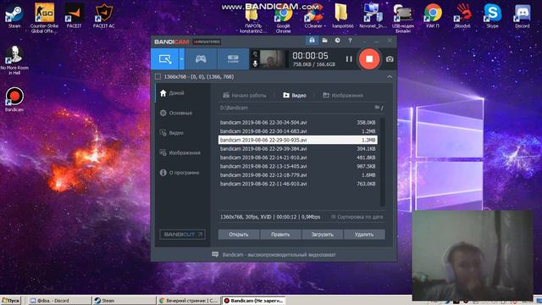
Task: Open No More Room in Hell shortcut
Action: point(14,60)
